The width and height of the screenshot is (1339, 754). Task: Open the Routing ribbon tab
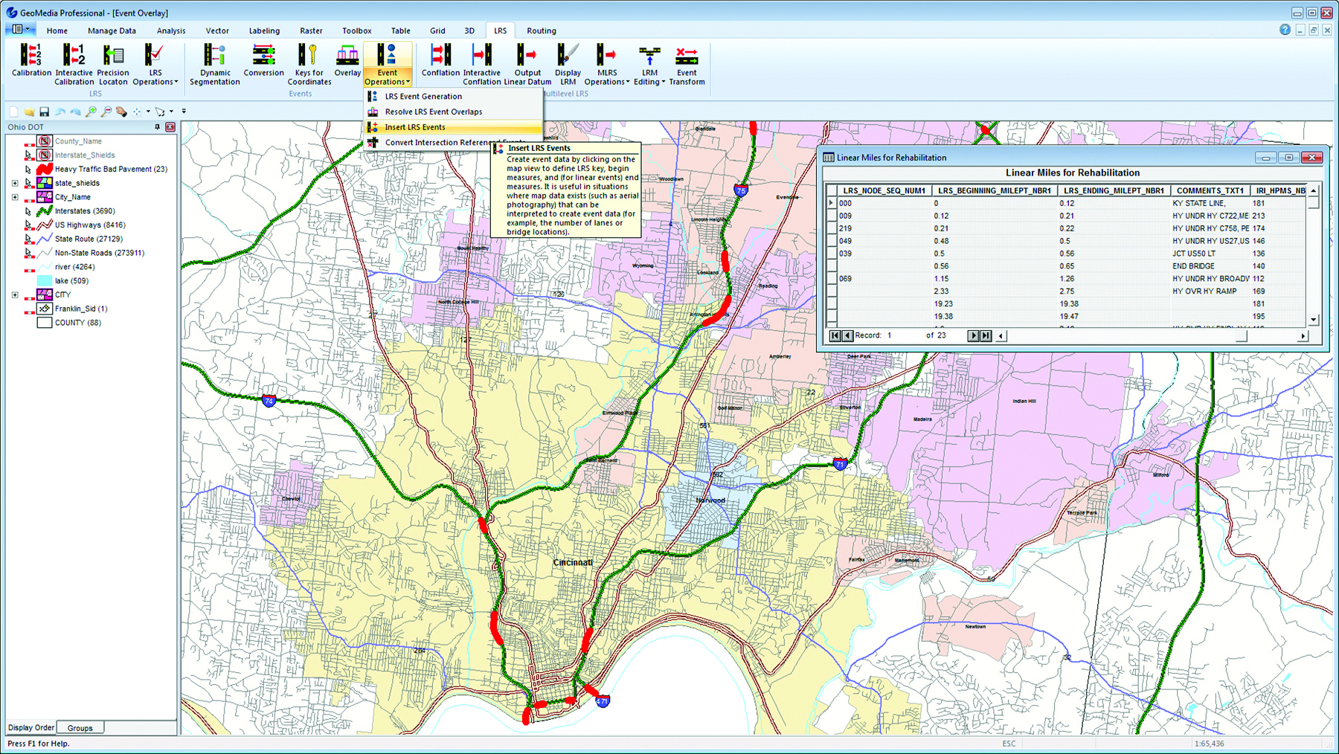pyautogui.click(x=542, y=30)
